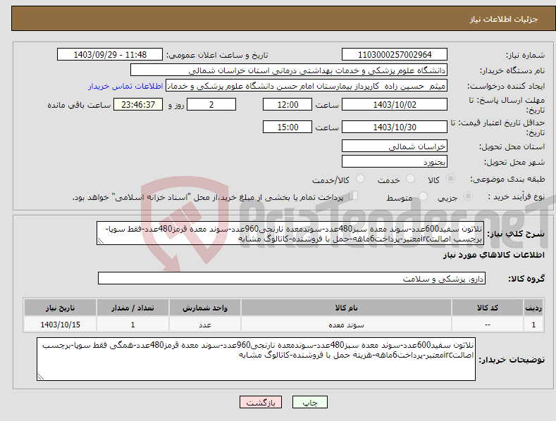Click the need date cell 1403/10/15
556x421 pixels.
point(60,325)
